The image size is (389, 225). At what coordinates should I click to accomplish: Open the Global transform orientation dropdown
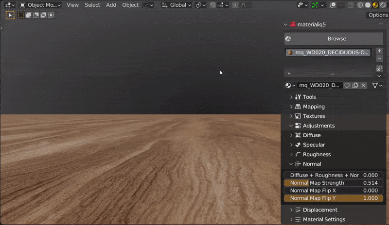coord(176,5)
